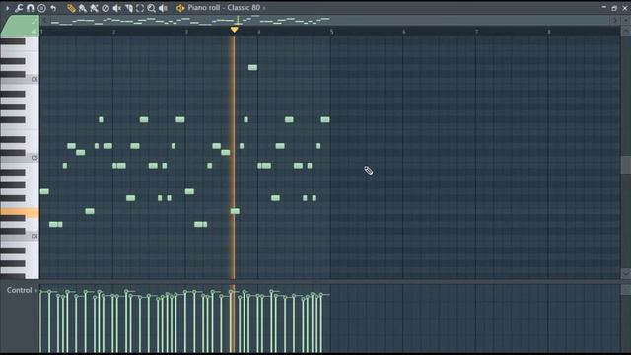631x355 pixels.
Task: Click the last velocity handle in Control lane
Action: 321,295
